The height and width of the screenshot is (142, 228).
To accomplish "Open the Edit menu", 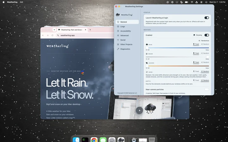I will tap(22, 2).
